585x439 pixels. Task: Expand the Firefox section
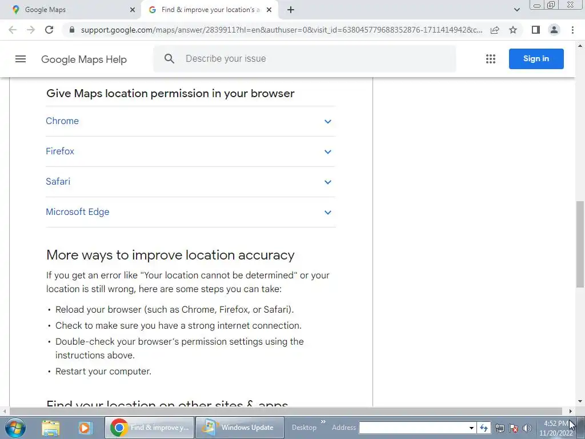pyautogui.click(x=190, y=151)
